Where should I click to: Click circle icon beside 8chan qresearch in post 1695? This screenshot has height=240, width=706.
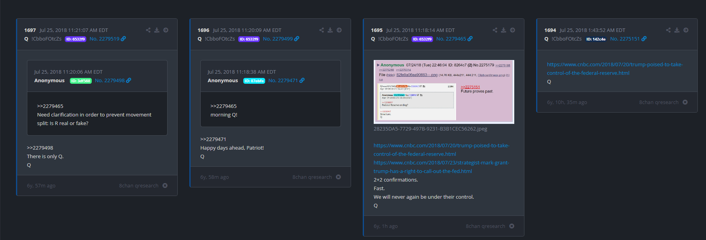[x=512, y=226]
